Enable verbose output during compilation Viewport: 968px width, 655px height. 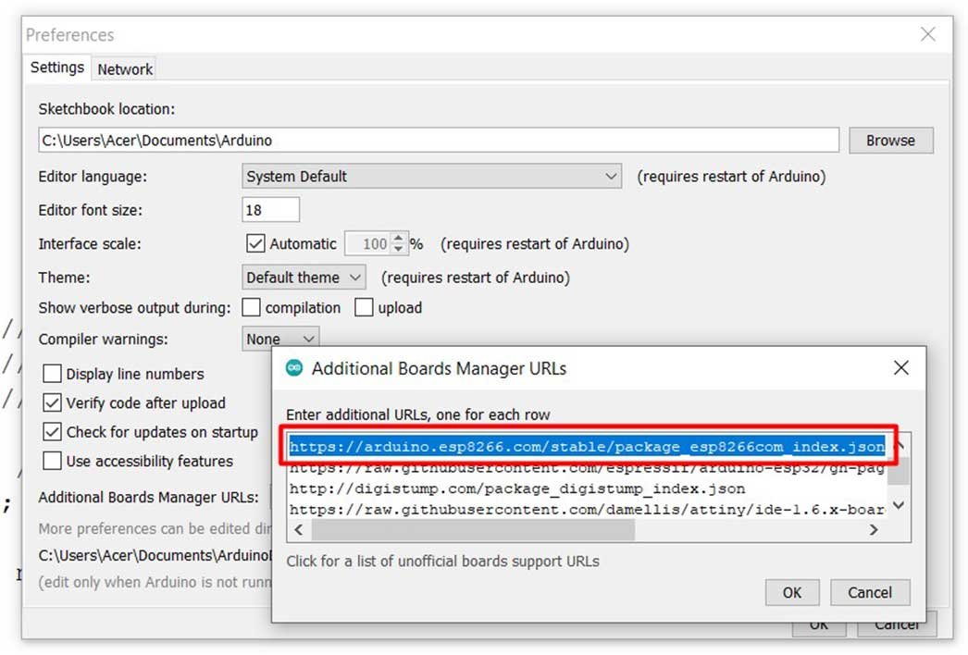coord(252,307)
